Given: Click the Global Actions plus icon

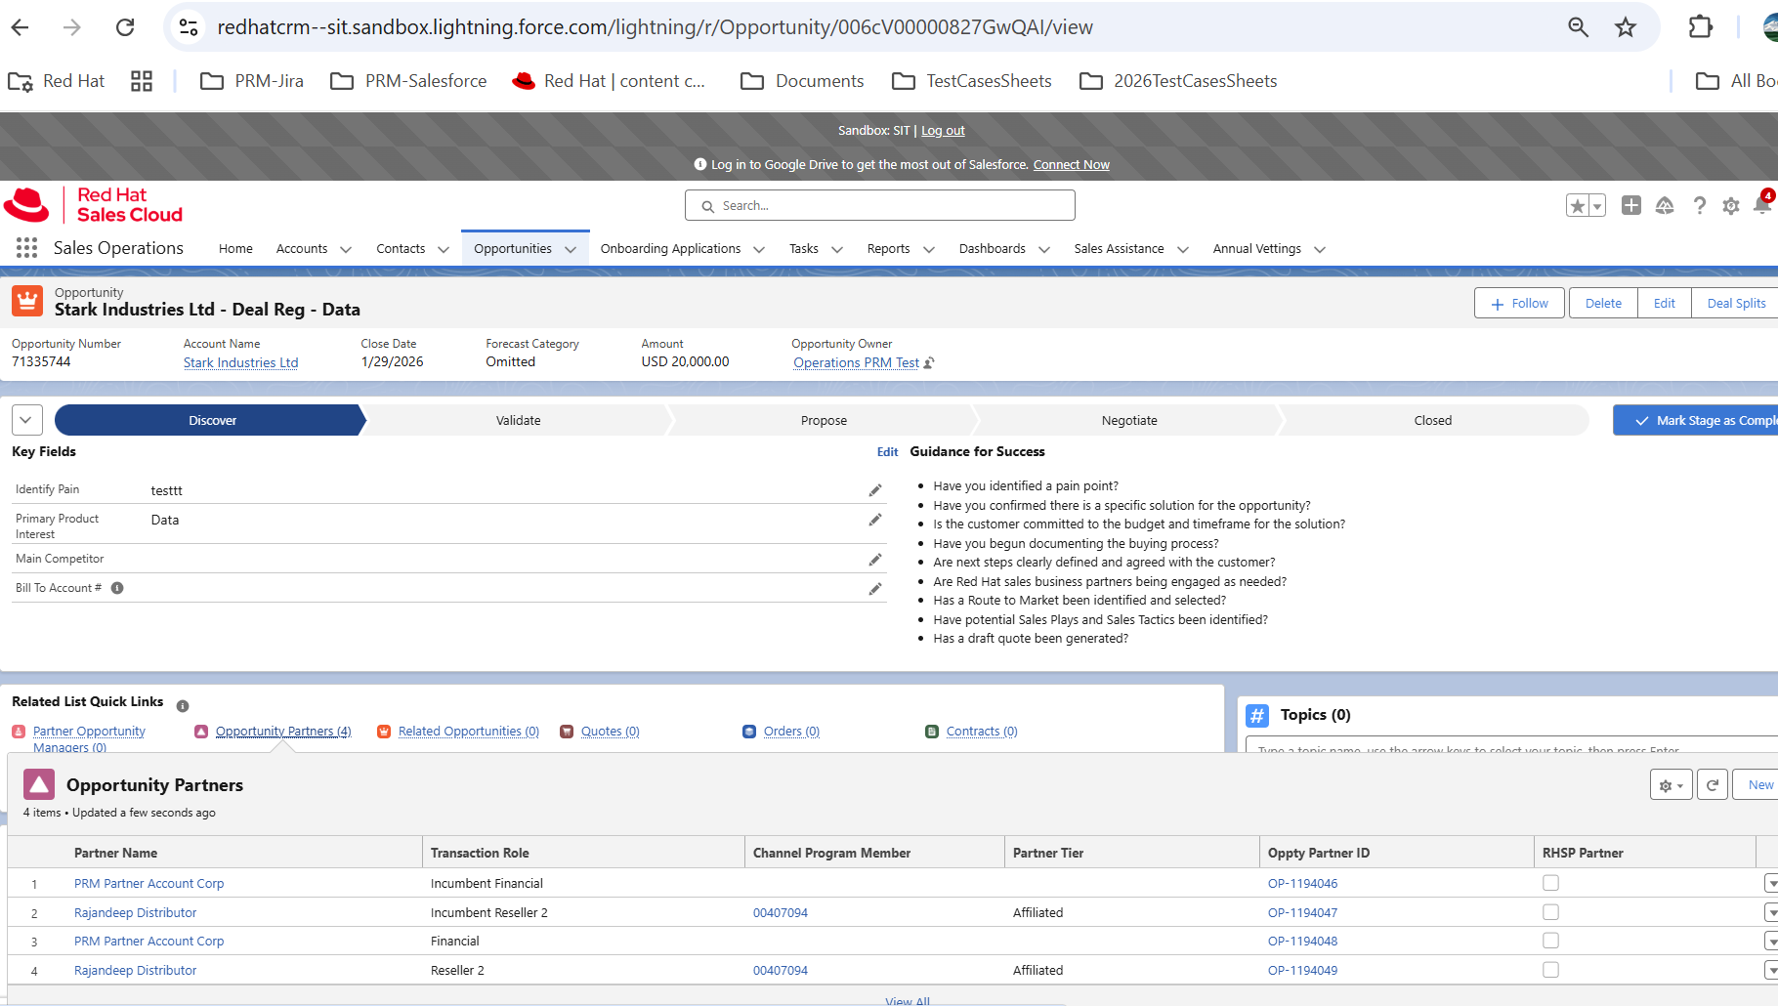Looking at the screenshot, I should [1630, 205].
